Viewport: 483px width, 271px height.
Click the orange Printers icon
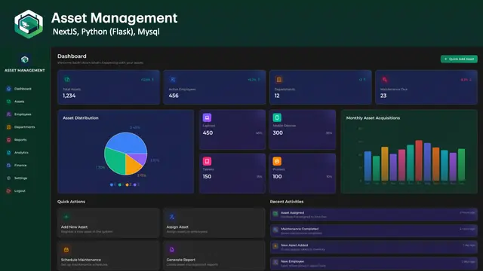click(x=277, y=161)
